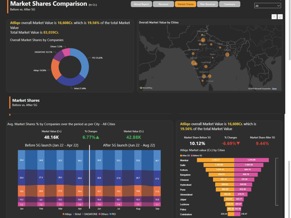Switch to the About Report tab
Screen dimensions: 291x218
(141, 4)
